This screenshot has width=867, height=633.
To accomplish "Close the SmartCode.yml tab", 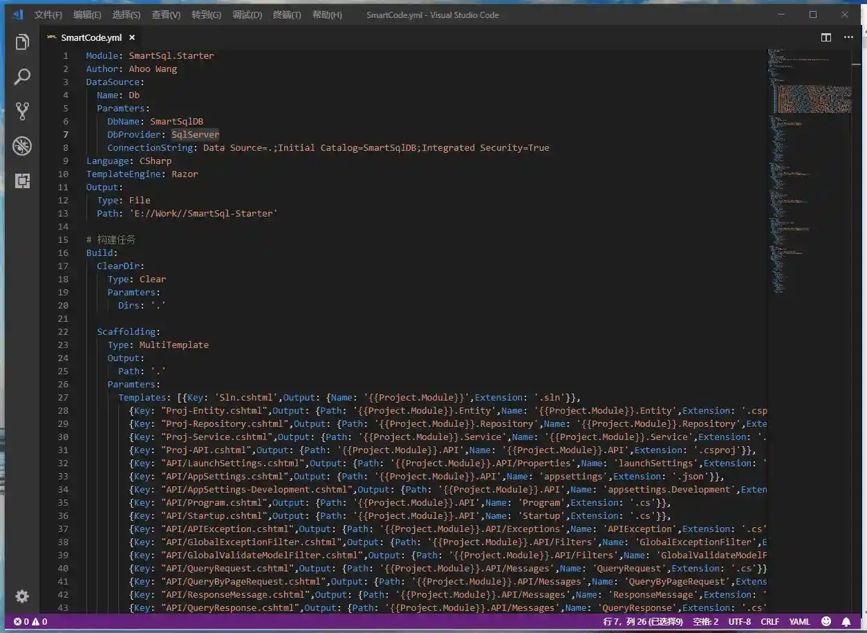I will click(131, 37).
